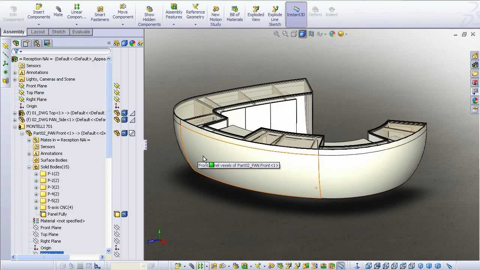Open the PropertyManager tab icon

pos(26,43)
